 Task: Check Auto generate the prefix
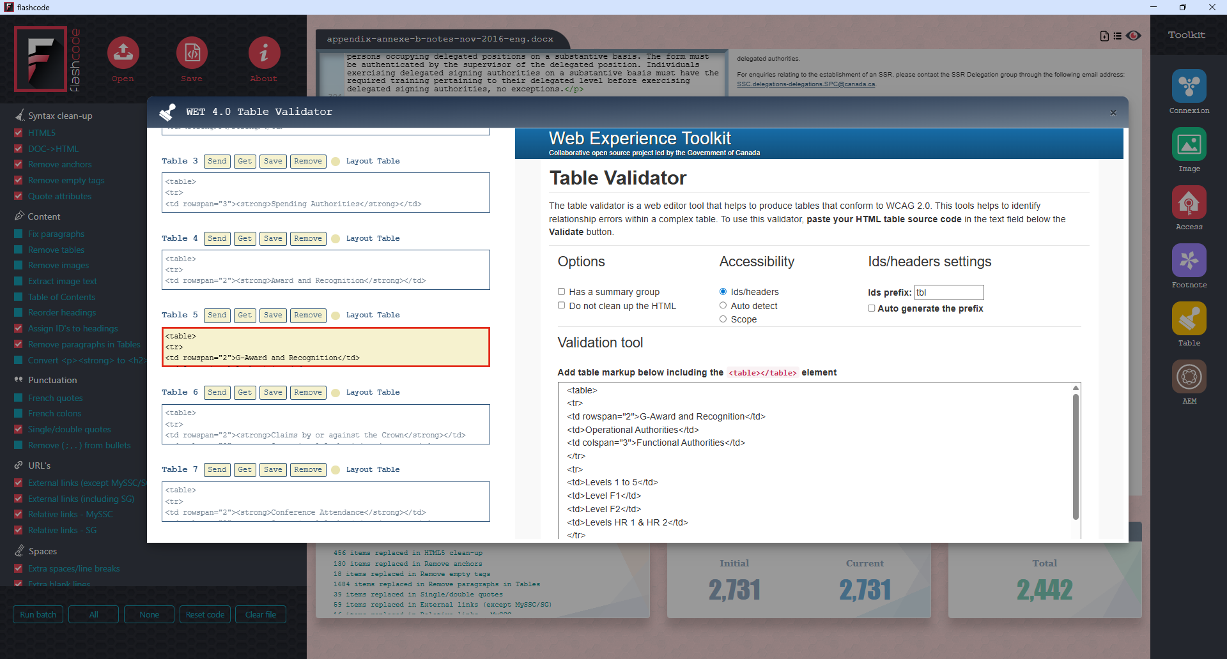pyautogui.click(x=871, y=308)
